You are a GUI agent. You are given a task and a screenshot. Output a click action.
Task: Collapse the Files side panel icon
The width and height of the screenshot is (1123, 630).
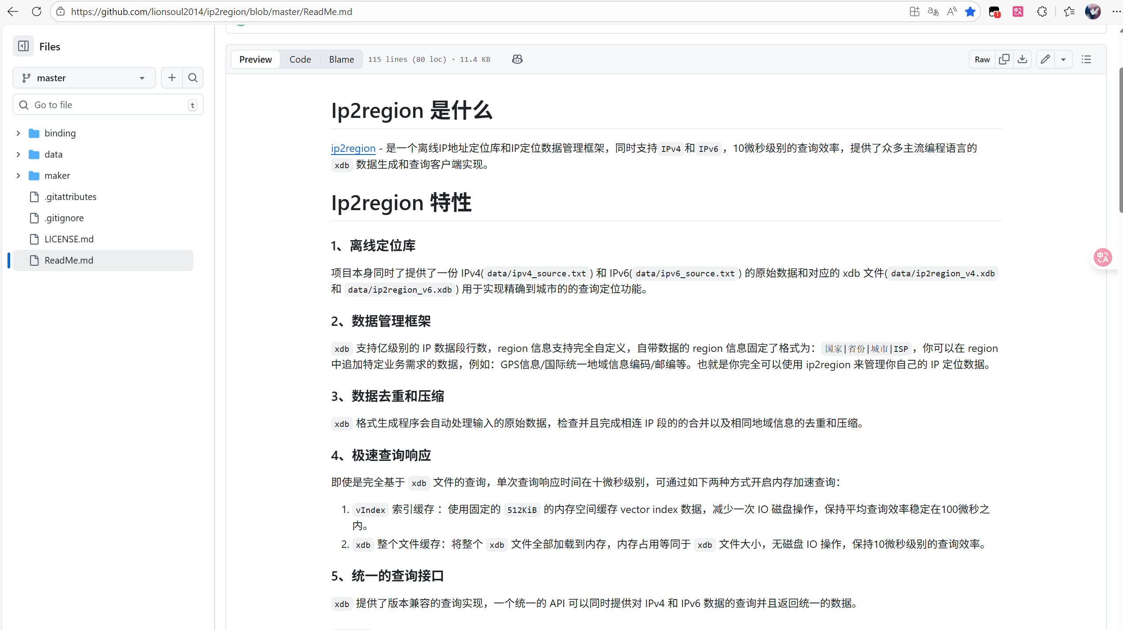(x=23, y=46)
